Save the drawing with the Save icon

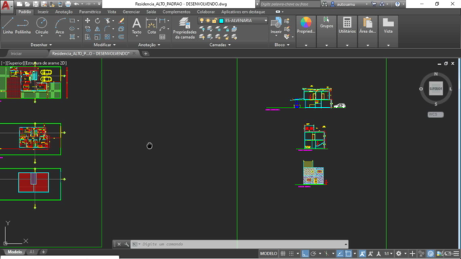click(x=35, y=4)
